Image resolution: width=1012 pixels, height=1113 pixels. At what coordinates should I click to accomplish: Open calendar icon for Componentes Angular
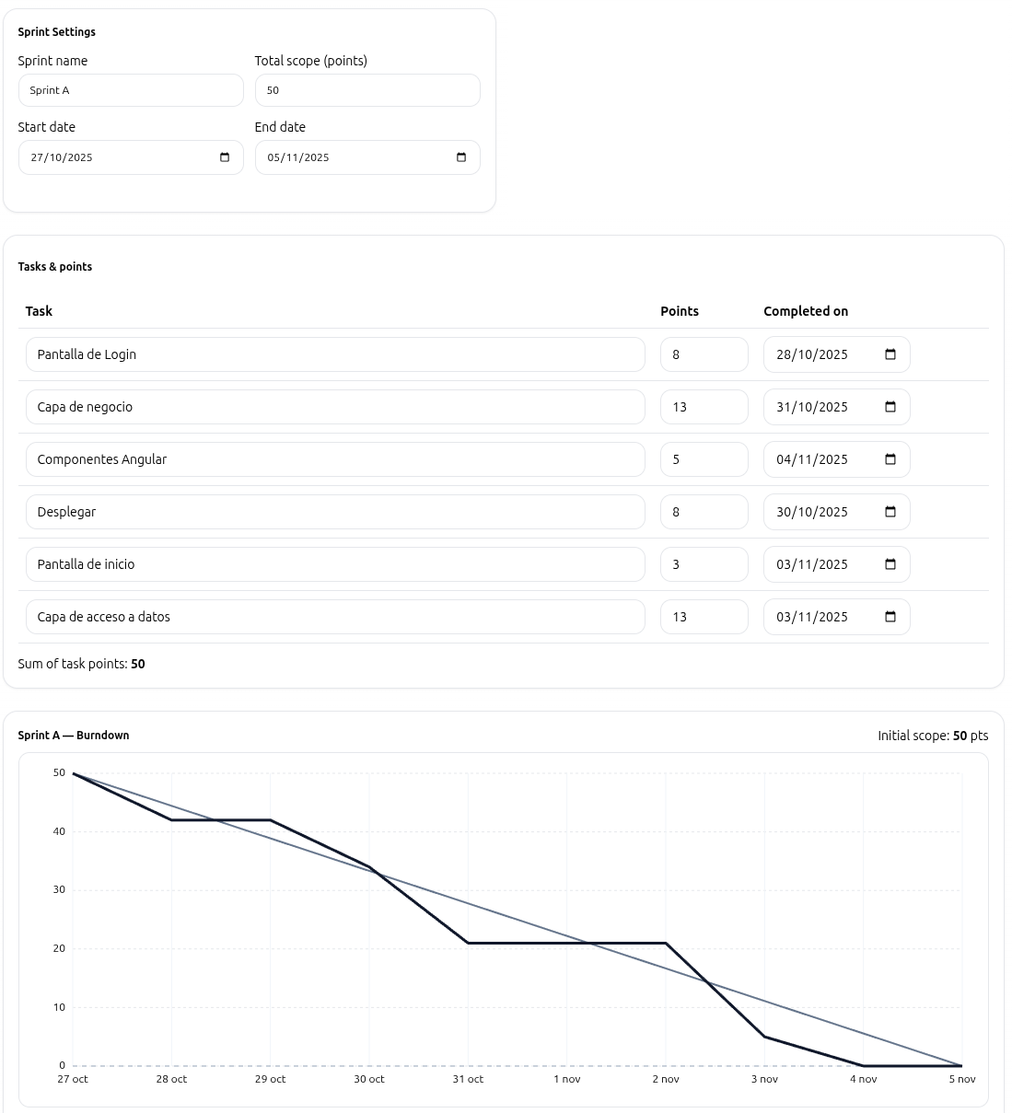tap(890, 459)
